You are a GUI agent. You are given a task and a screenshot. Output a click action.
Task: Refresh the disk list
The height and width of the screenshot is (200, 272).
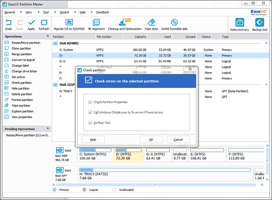[44, 25]
